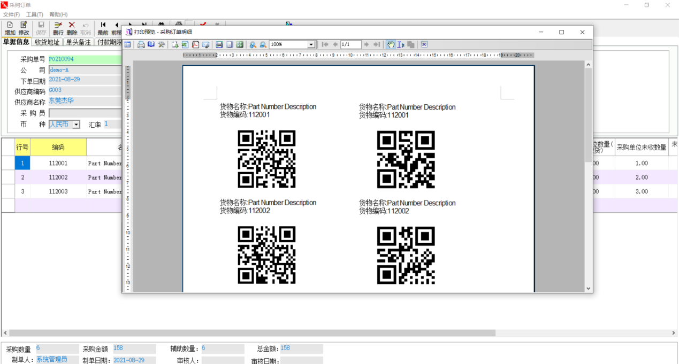679x364 pixels.
Task: Click 取消 (Cancel) in purchase order toolbar
Action: (x=86, y=29)
